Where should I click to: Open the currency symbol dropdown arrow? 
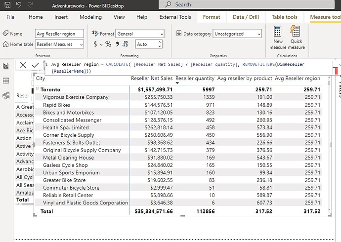coord(101,45)
